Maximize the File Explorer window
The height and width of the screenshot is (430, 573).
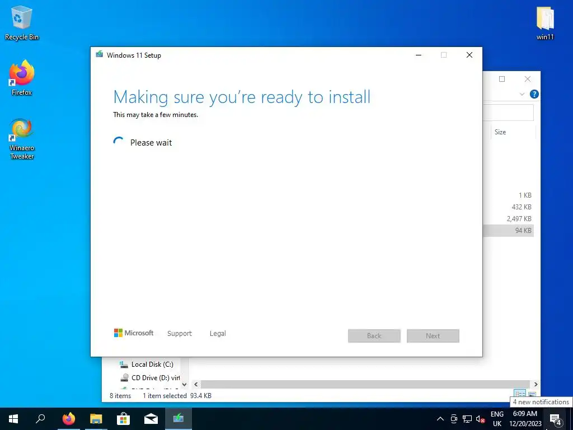pos(502,79)
